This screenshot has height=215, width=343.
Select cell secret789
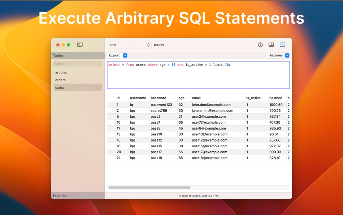[x=159, y=110]
